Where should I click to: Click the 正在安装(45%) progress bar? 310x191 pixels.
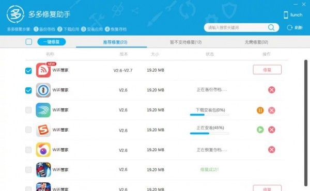tap(209, 134)
